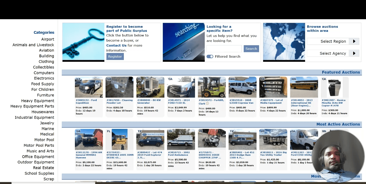Image resolution: width=366 pixels, height=184 pixels.
Task: Toggle the Filtered Search switch
Action: 210,56
